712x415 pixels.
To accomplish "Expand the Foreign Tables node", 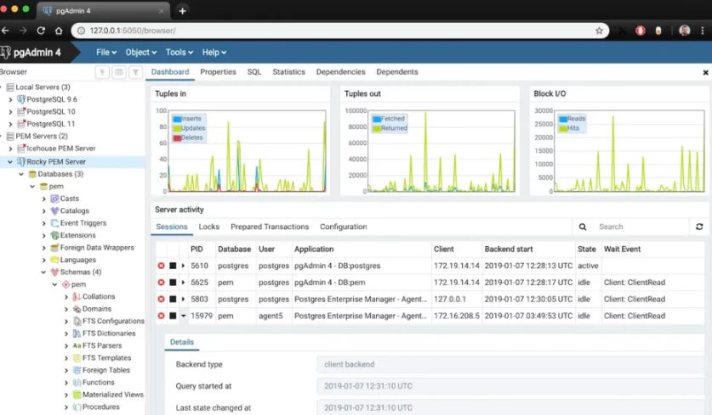I will [x=66, y=370].
